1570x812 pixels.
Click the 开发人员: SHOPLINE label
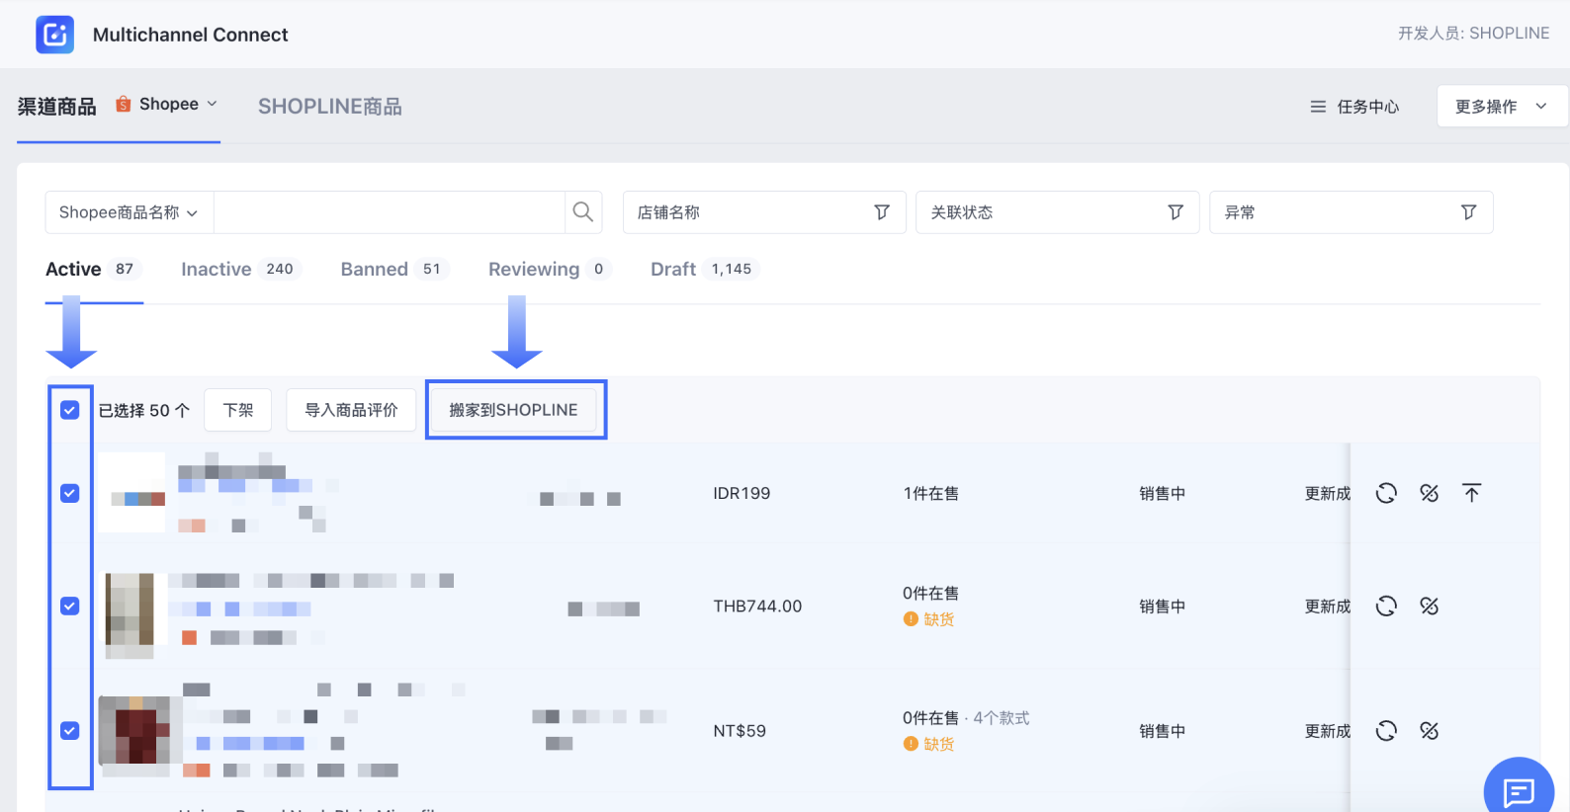tap(1473, 34)
